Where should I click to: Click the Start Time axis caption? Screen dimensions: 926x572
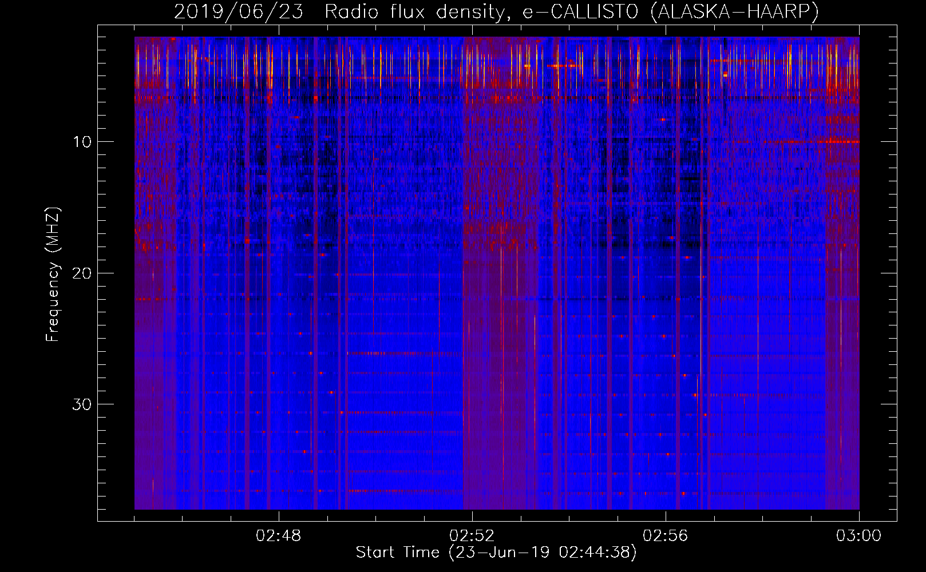(x=496, y=553)
